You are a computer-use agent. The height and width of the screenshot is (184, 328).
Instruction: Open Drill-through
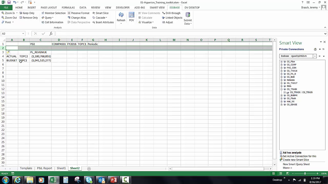click(171, 13)
